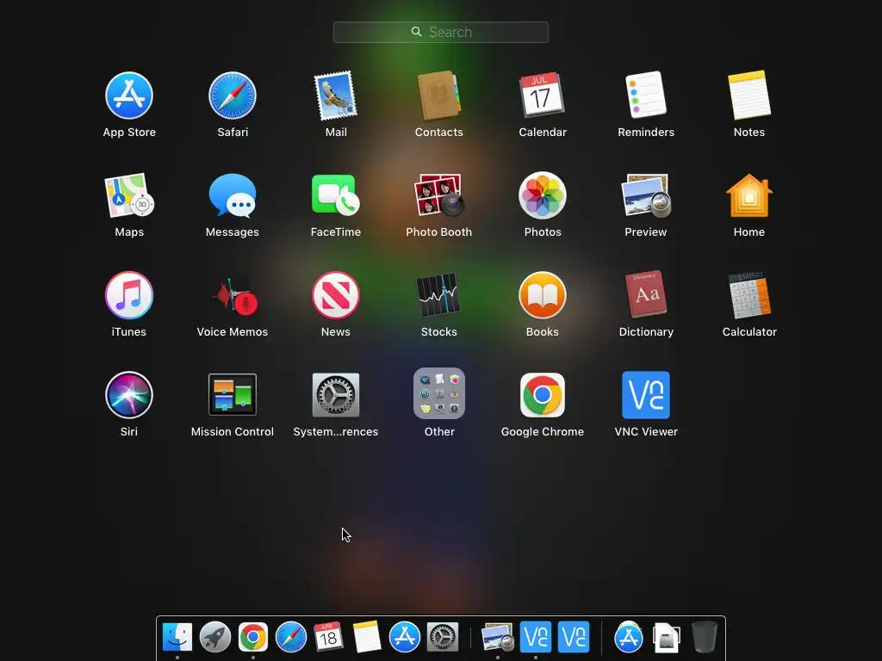This screenshot has height=661, width=882.
Task: Open the News app
Action: click(x=336, y=295)
